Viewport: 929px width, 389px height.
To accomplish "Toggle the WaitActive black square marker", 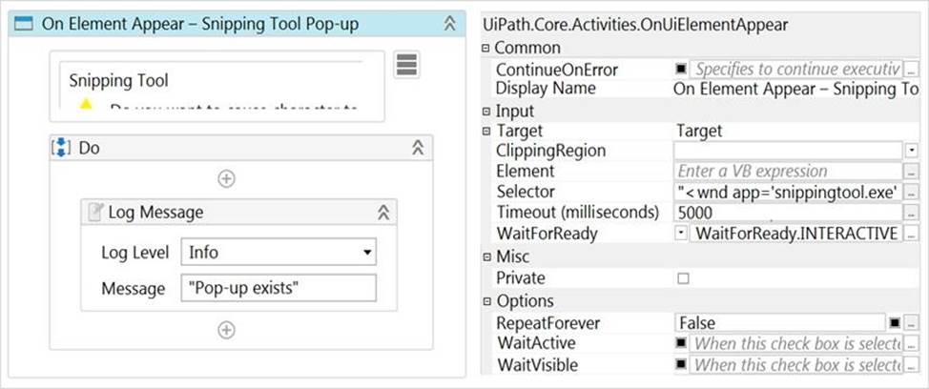I will (682, 343).
